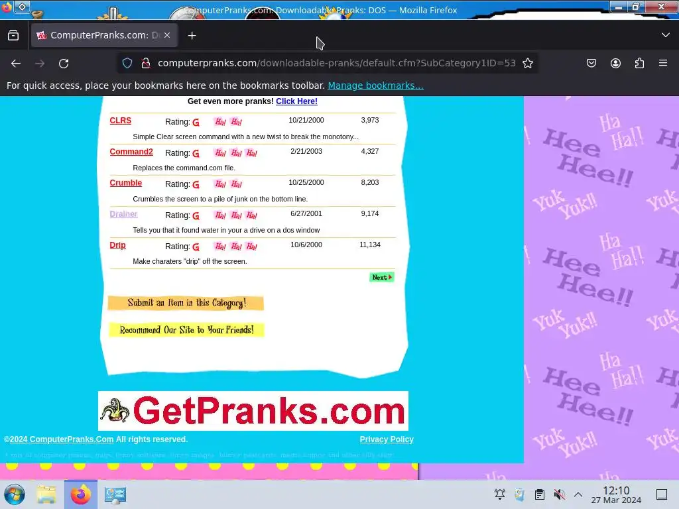This screenshot has width=679, height=509.
Task: Click the show desktop button
Action: (x=662, y=494)
